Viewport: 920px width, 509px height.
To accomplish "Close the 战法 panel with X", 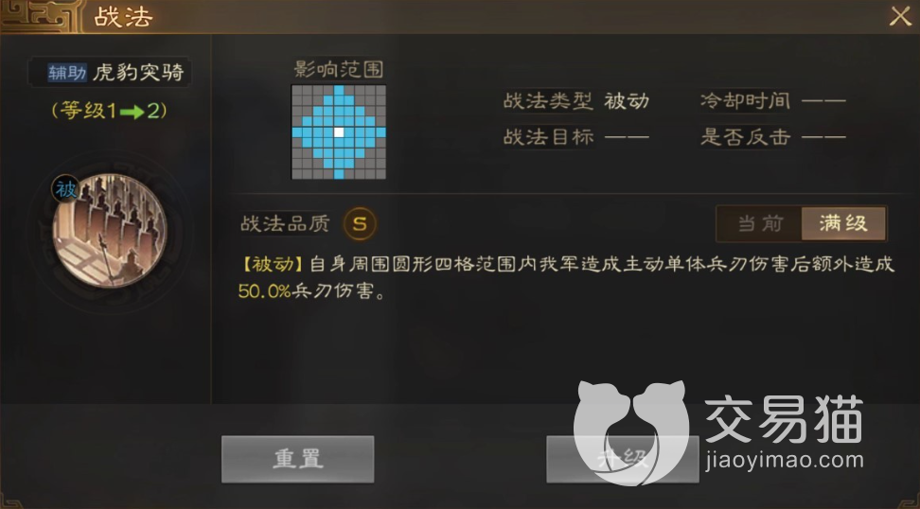I will click(x=900, y=16).
